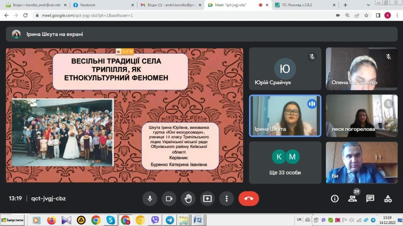Bookmark this page with star icon

pos(366,15)
